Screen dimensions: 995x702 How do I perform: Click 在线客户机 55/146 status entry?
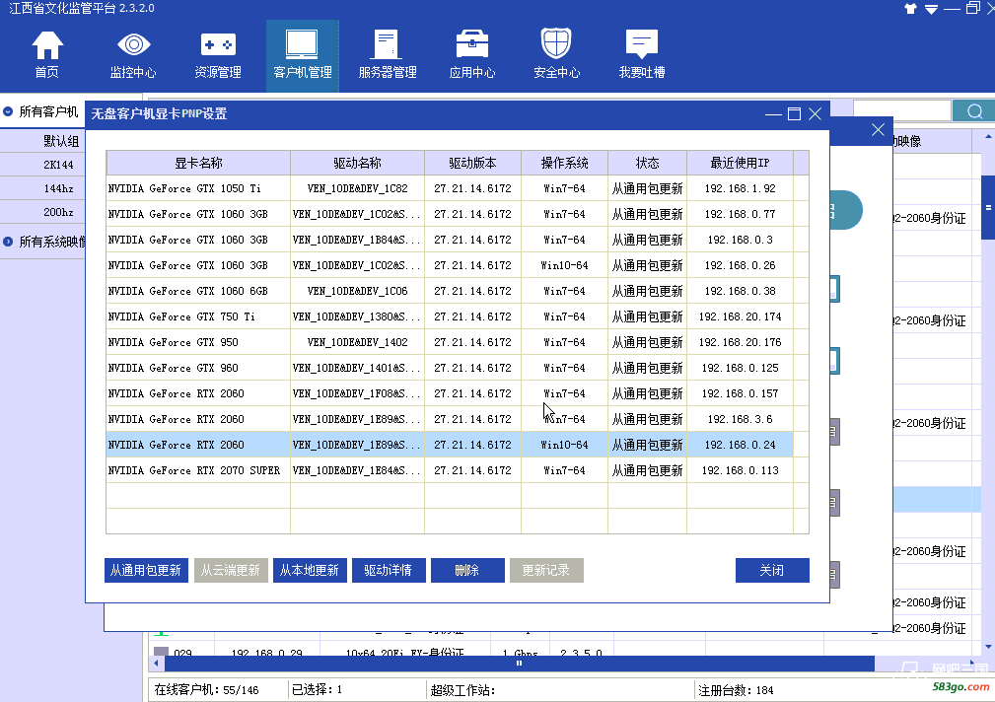[x=207, y=690]
